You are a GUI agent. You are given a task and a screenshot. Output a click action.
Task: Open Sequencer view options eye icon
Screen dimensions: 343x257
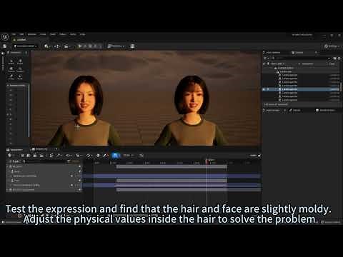click(68, 156)
